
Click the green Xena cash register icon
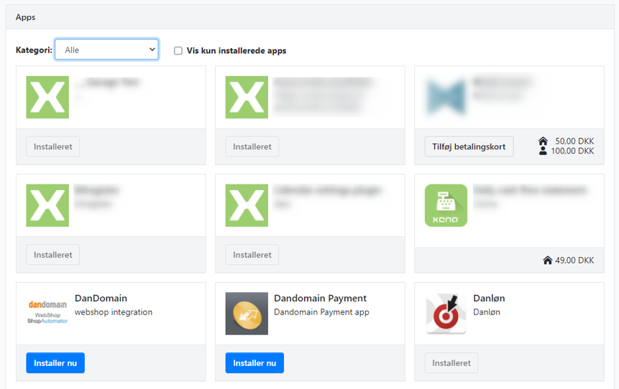pos(446,205)
